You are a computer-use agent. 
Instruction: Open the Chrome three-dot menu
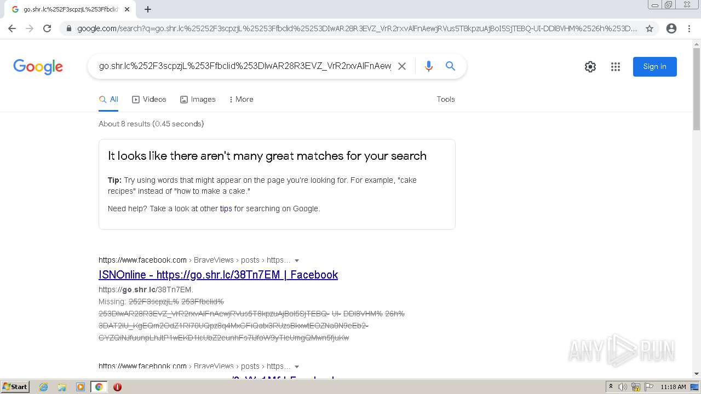point(689,28)
